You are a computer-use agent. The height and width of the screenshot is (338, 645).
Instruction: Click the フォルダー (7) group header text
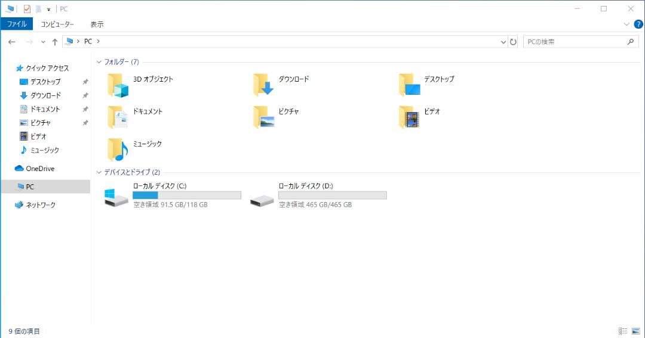pos(121,62)
